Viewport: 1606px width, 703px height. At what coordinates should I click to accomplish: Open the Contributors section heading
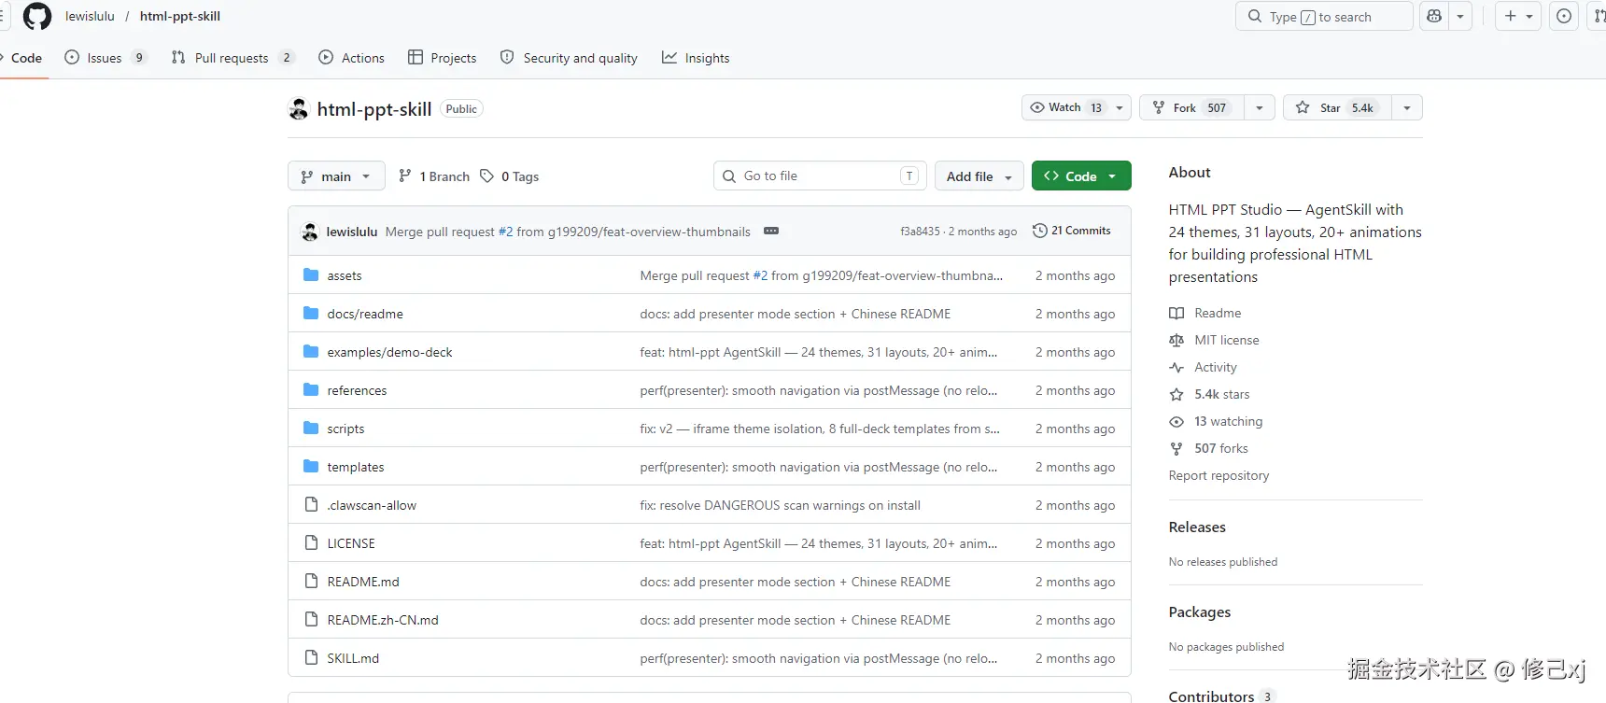tap(1211, 696)
